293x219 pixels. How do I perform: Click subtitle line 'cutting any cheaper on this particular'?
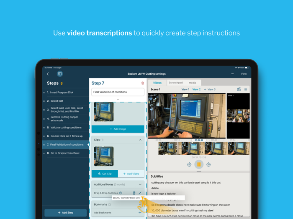point(186,183)
